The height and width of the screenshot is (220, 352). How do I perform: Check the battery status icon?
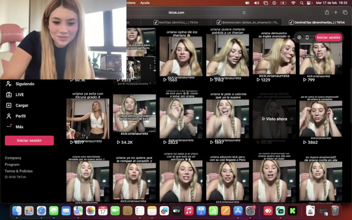pyautogui.click(x=283, y=3)
